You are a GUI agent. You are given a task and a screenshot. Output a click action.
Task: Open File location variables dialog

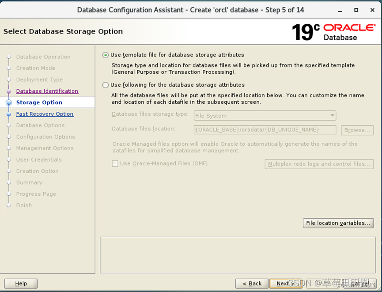point(338,223)
